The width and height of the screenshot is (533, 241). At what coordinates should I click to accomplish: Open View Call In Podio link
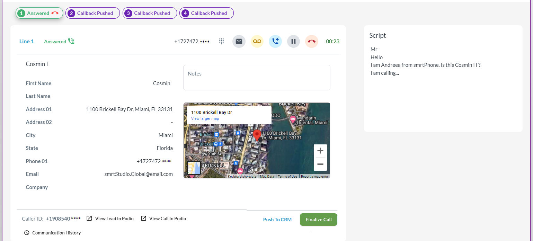163,218
